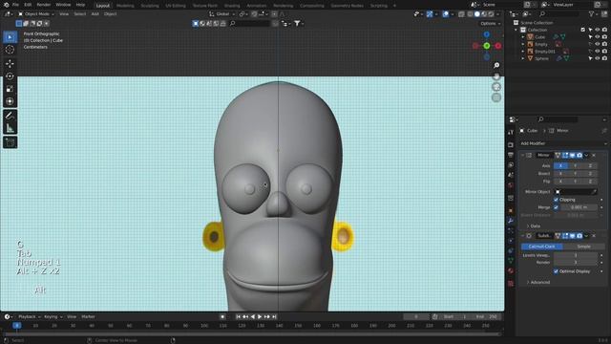Image resolution: width=611 pixels, height=344 pixels.
Task: Expand the Cube row in the outliner
Action: tap(523, 37)
